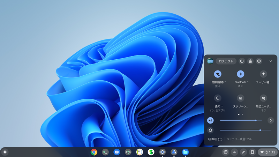This screenshot has height=157, width=279.
Task: Start screen capture with the スクリーン icon
Action: click(x=240, y=98)
